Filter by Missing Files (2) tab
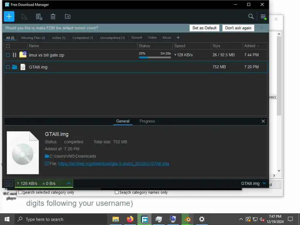Image resolution: width=300 pixels, height=225 pixels. pos(33,38)
